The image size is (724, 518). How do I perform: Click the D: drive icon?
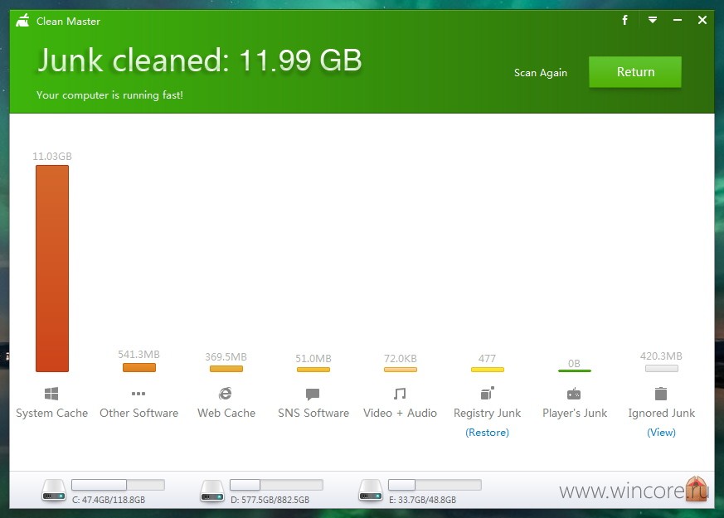pyautogui.click(x=212, y=491)
